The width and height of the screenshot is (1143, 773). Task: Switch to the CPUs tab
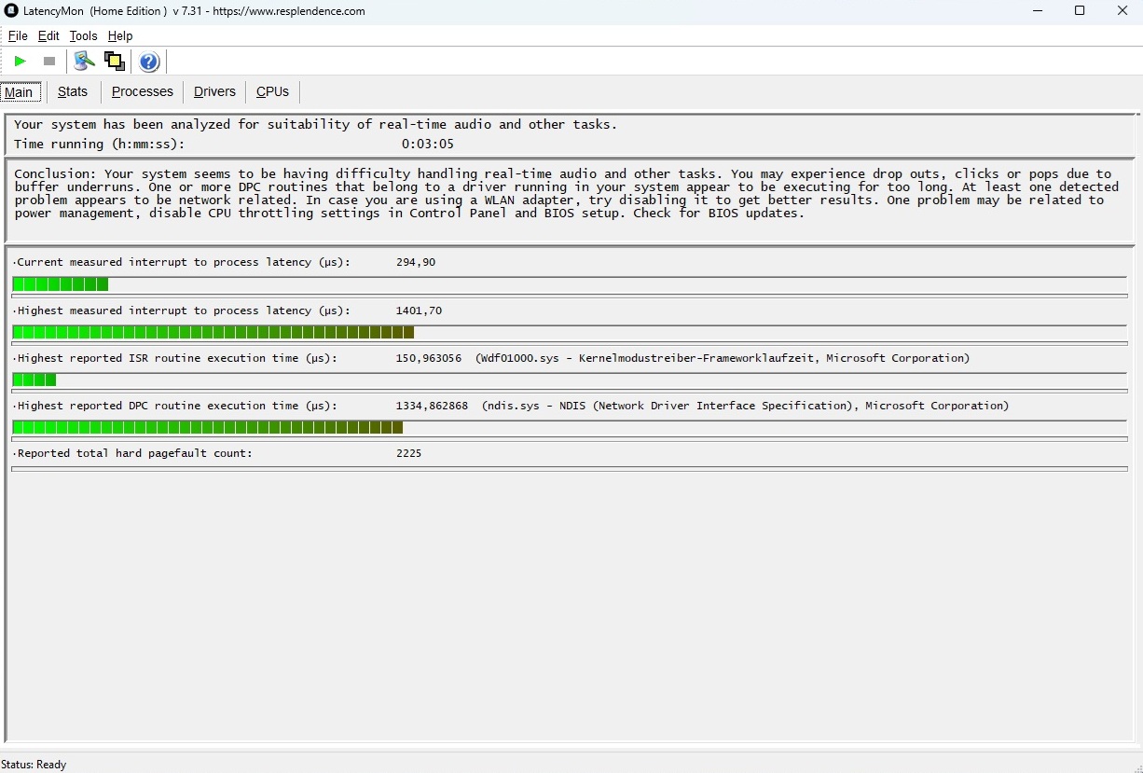[x=273, y=91]
